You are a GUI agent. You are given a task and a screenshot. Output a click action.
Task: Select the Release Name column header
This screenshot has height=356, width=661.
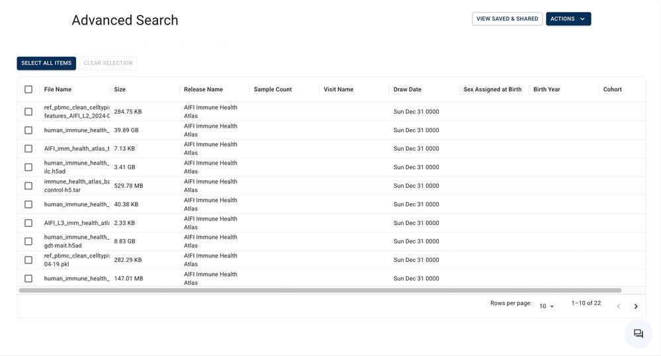203,89
